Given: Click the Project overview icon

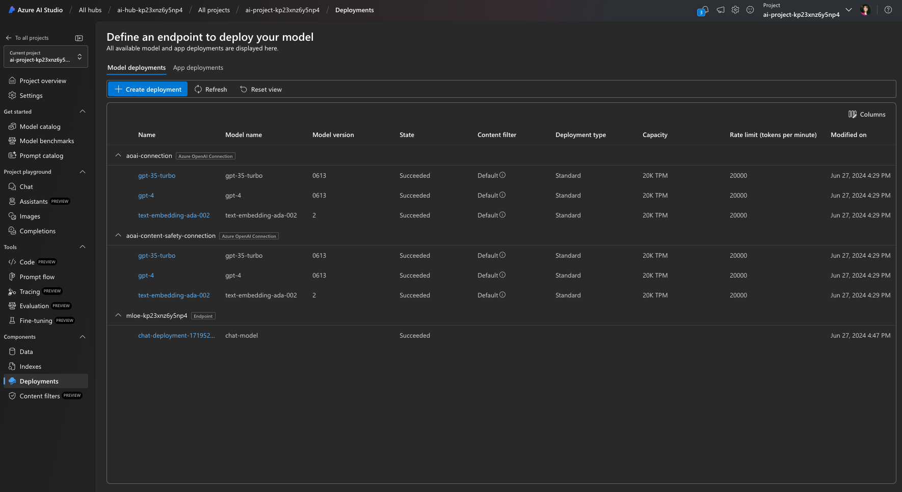Looking at the screenshot, I should point(12,80).
